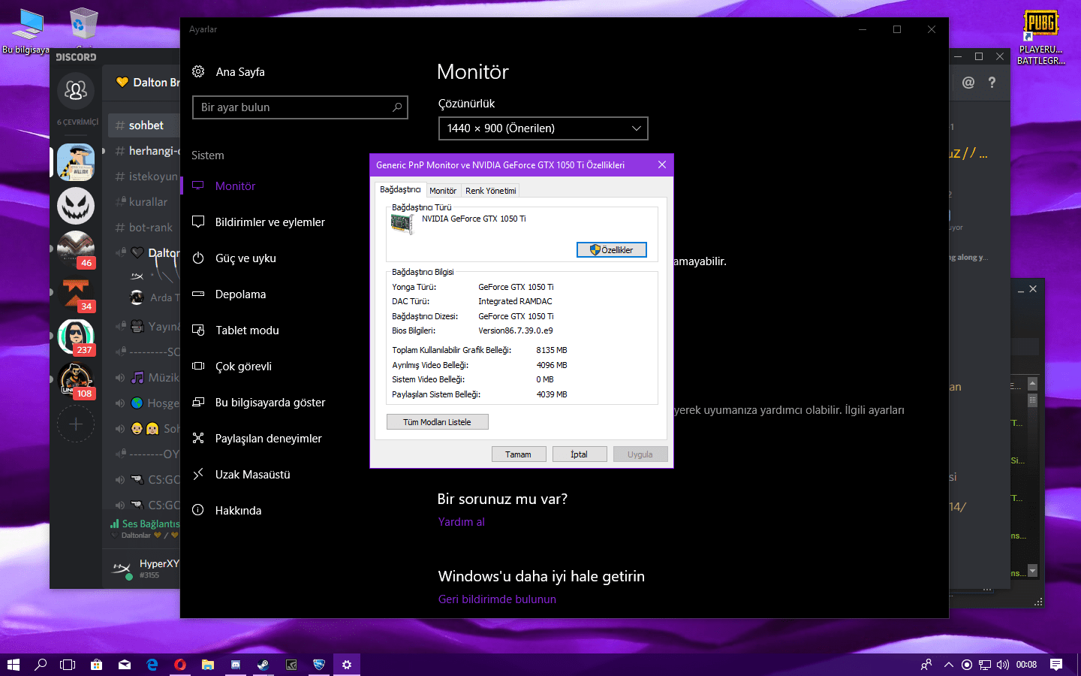The width and height of the screenshot is (1081, 676).
Task: Open Rocket League taskbar icon
Action: (319, 665)
